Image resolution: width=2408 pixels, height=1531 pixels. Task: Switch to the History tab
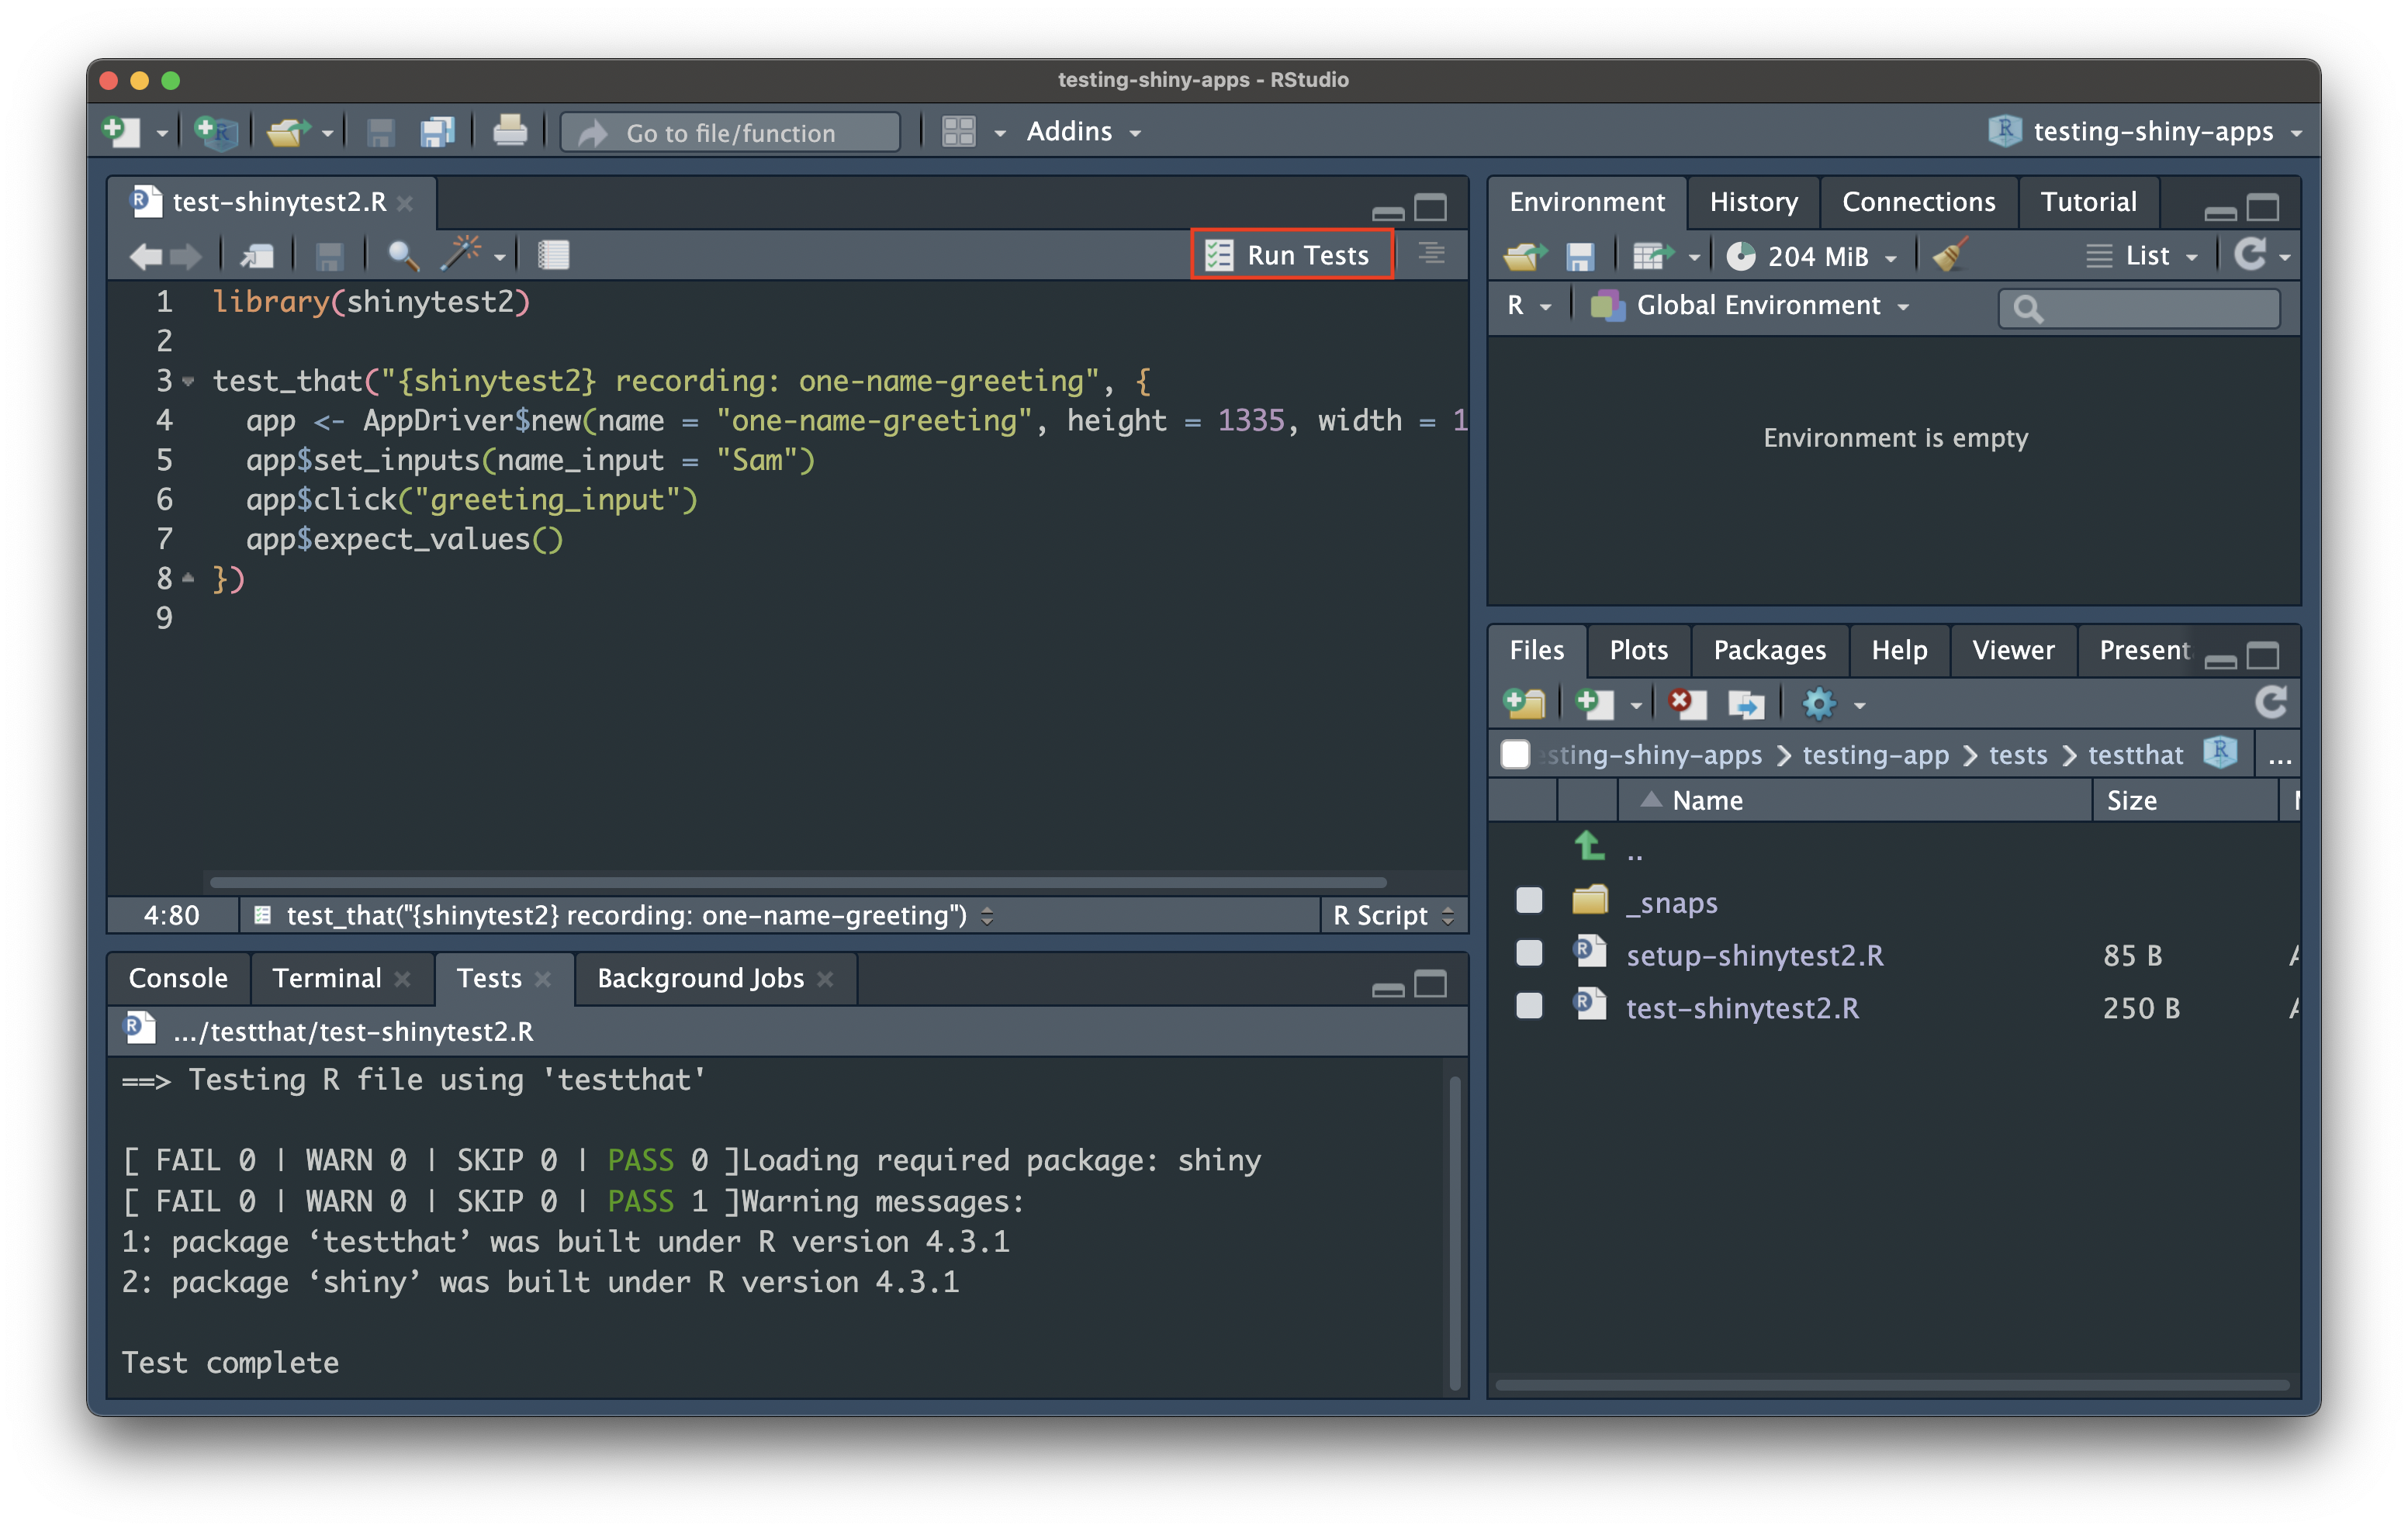[x=1753, y=202]
